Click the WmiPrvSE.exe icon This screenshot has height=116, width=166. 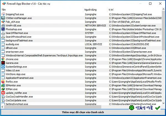[3, 25]
